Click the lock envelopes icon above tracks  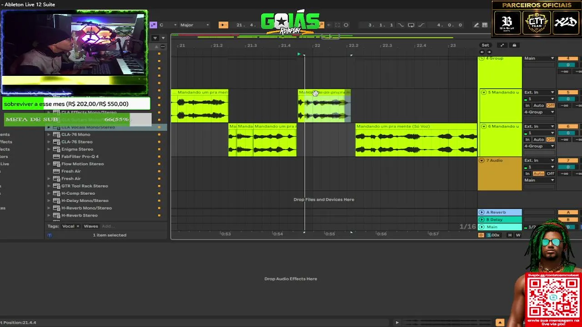click(514, 45)
